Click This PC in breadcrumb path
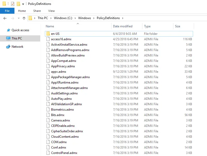The width and height of the screenshot is (207, 156). coord(43,18)
